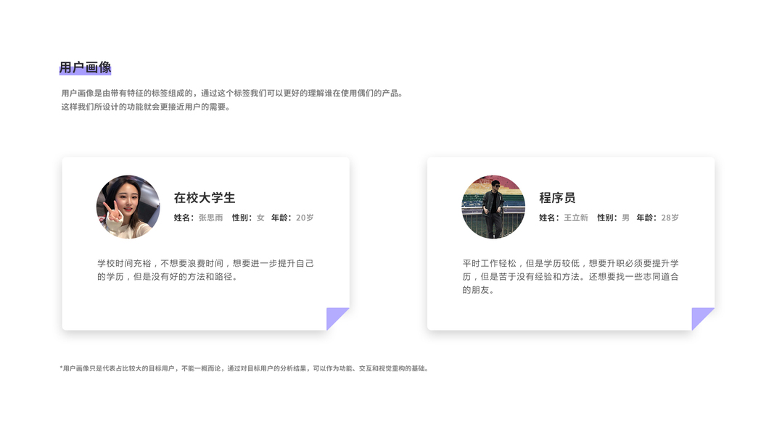Image resolution: width=774 pixels, height=435 pixels.
Task: Click the age value 28岁
Action: pyautogui.click(x=670, y=217)
